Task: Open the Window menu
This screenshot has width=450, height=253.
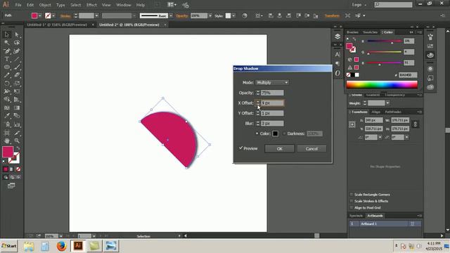Action: pyautogui.click(x=124, y=5)
